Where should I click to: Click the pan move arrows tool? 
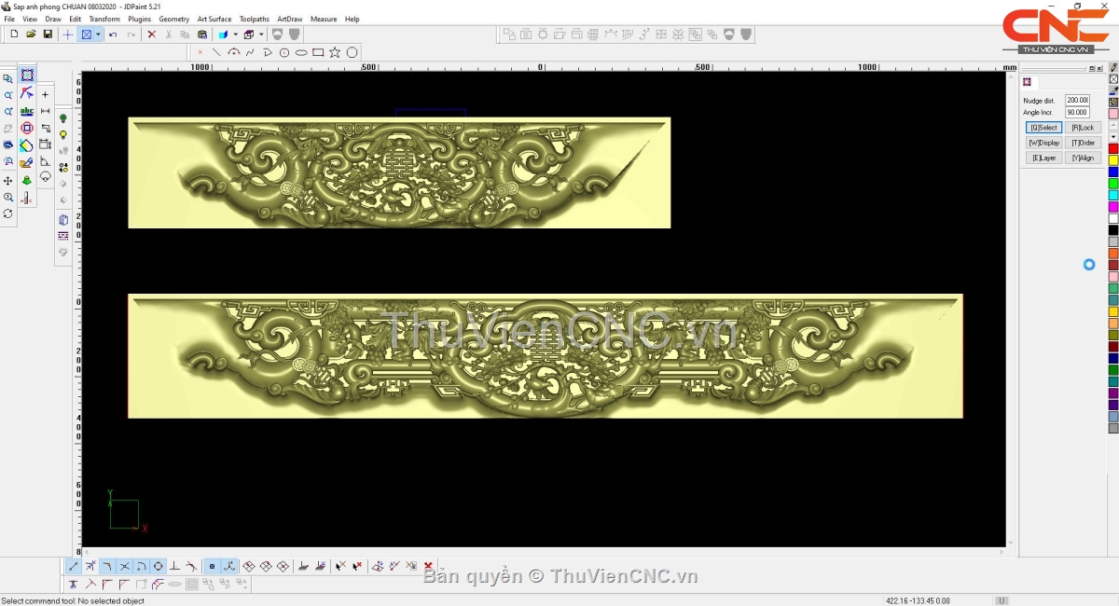[8, 180]
